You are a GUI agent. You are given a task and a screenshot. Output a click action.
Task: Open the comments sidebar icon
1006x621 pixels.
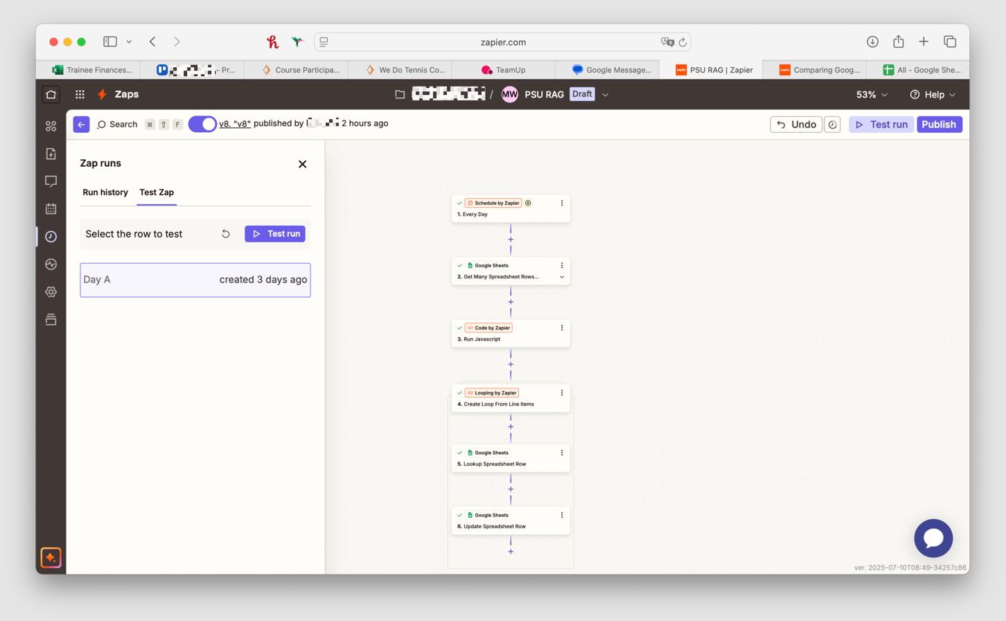click(51, 181)
